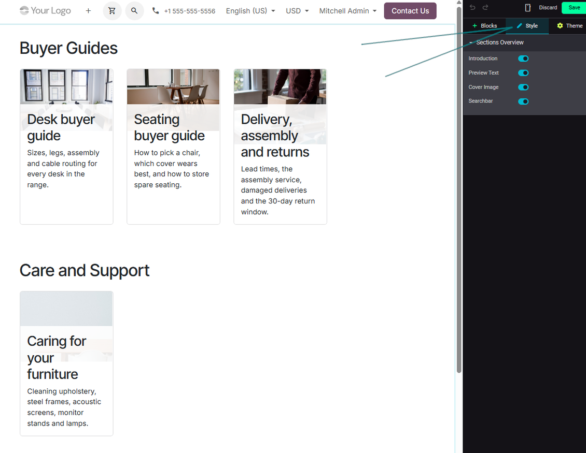Image resolution: width=586 pixels, height=453 pixels.
Task: Disable the Cover Image switch
Action: click(x=523, y=87)
